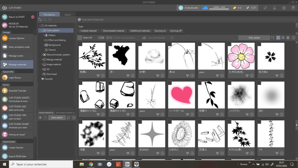Switch to the Cloud tab
This screenshot has width=298, height=168.
67,15
